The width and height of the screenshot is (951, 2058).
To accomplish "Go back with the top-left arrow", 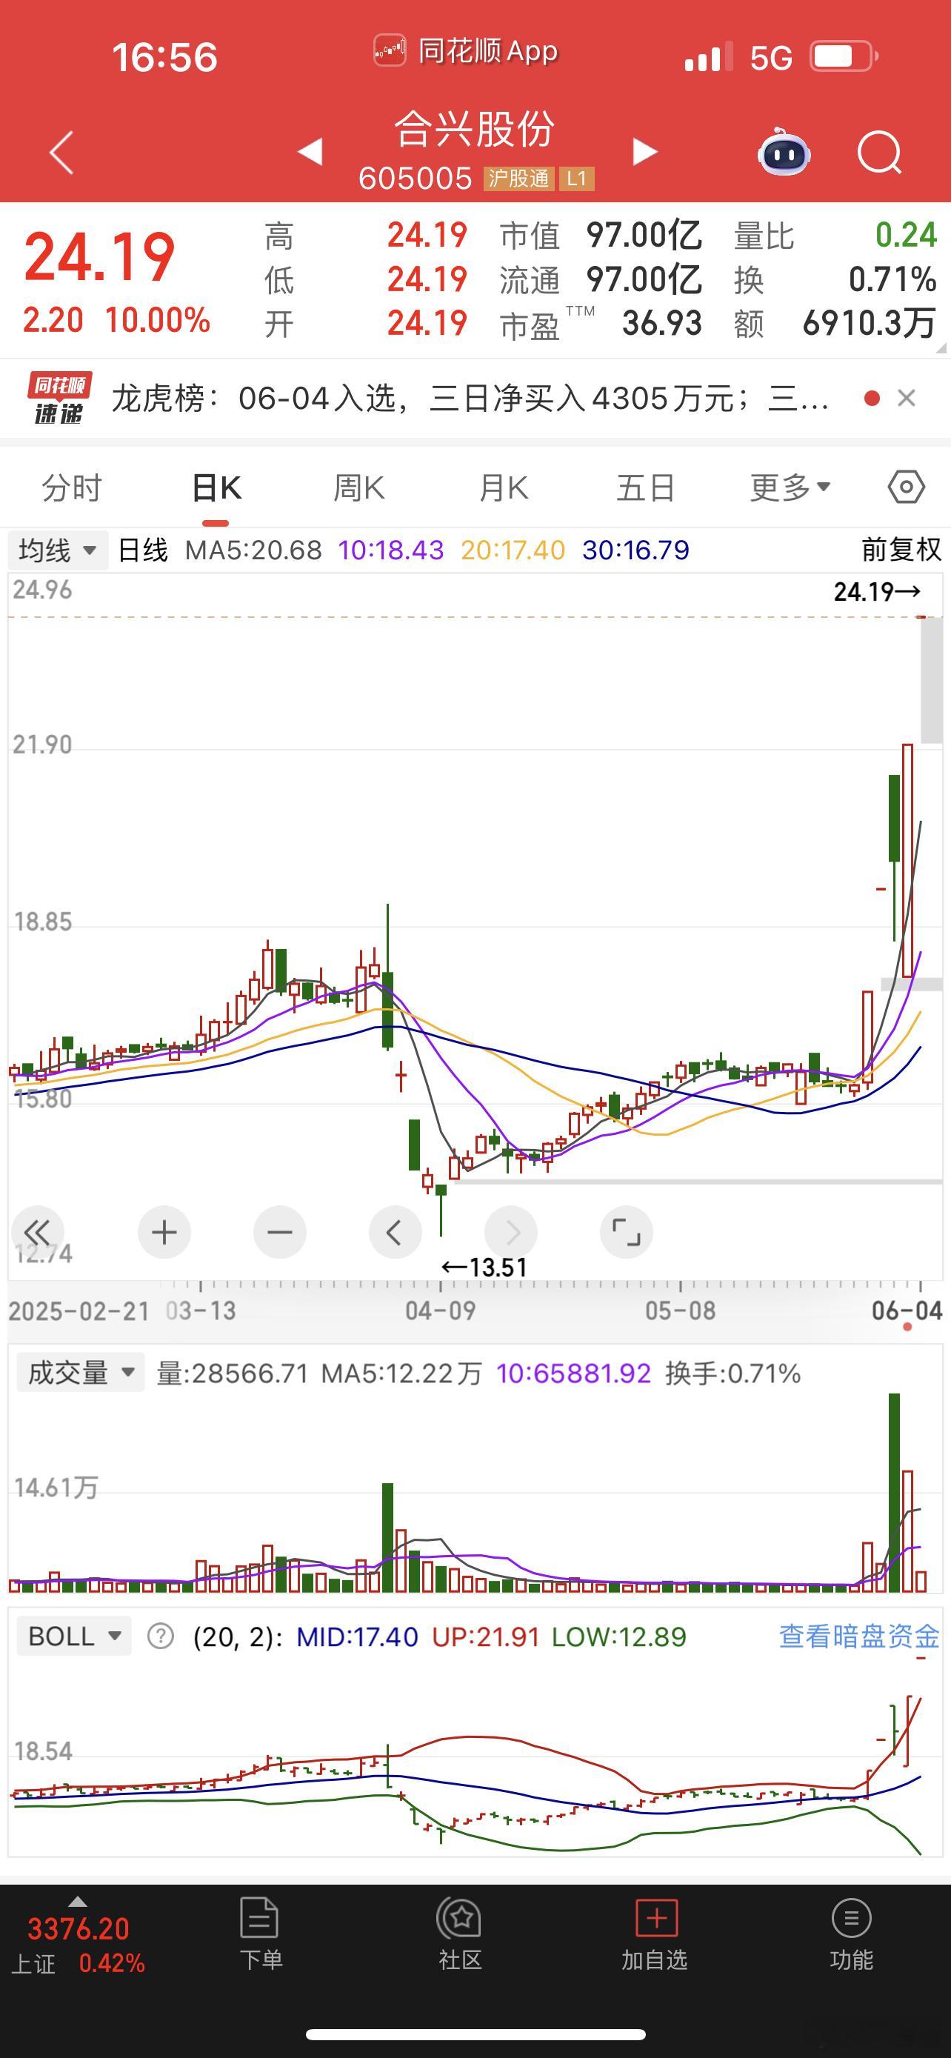I will pyautogui.click(x=61, y=152).
